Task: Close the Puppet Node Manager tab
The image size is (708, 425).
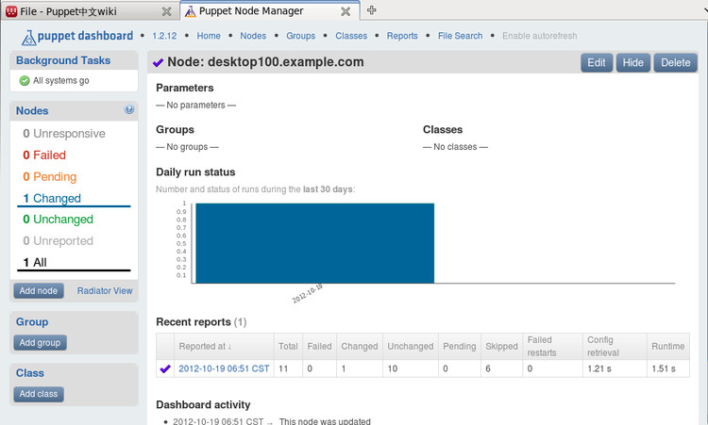Action: coord(346,11)
